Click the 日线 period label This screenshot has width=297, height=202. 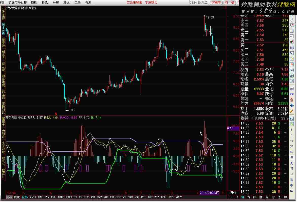[233, 193]
